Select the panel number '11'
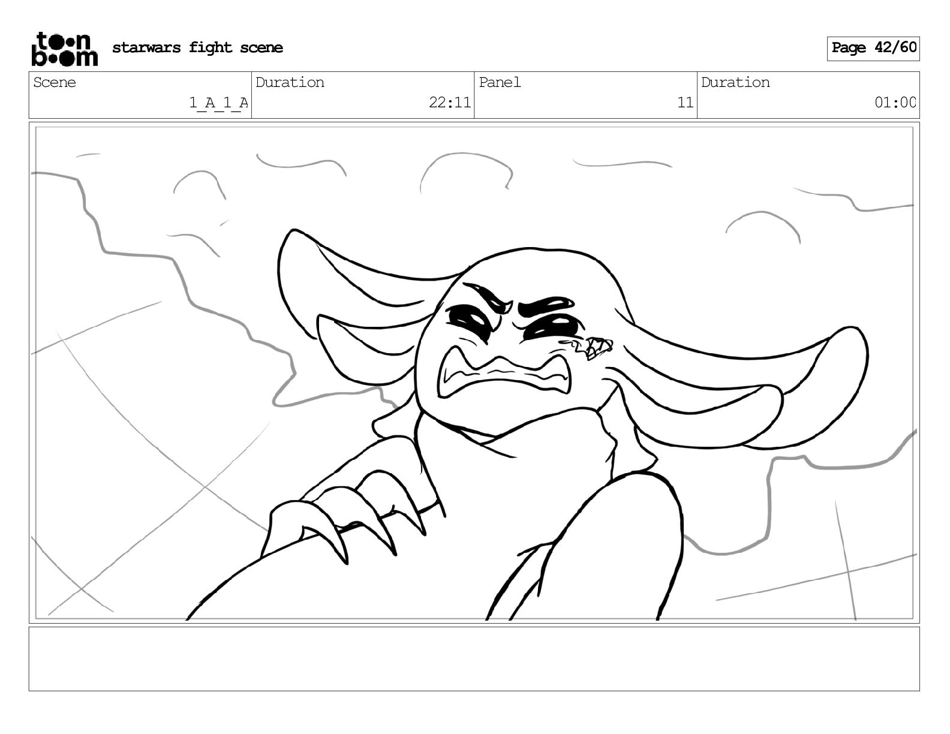Viewport: 950px width, 734px height. (686, 103)
